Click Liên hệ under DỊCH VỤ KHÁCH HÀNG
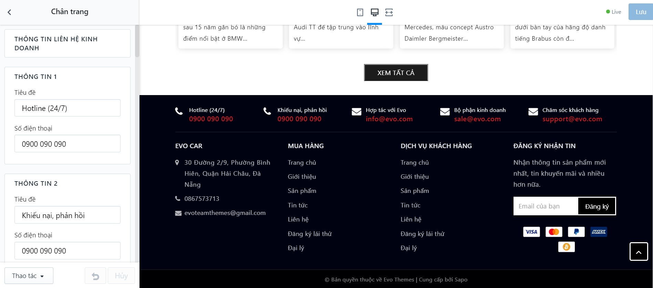 click(411, 219)
